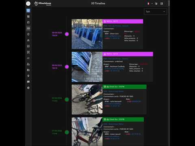The height and width of the screenshot is (146, 195).
Task: Click the upper green date label
Action: (57, 99)
